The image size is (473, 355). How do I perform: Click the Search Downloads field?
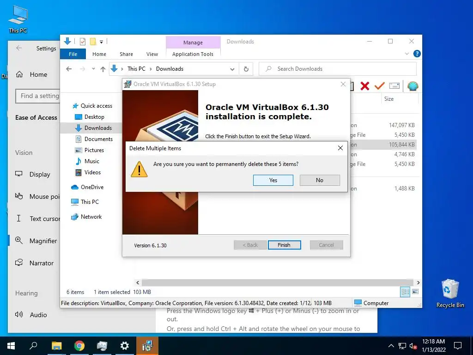pos(338,69)
